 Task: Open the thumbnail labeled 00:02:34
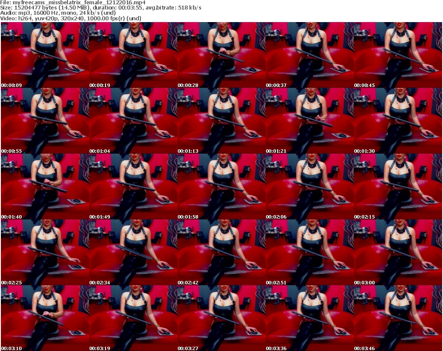coord(133,252)
